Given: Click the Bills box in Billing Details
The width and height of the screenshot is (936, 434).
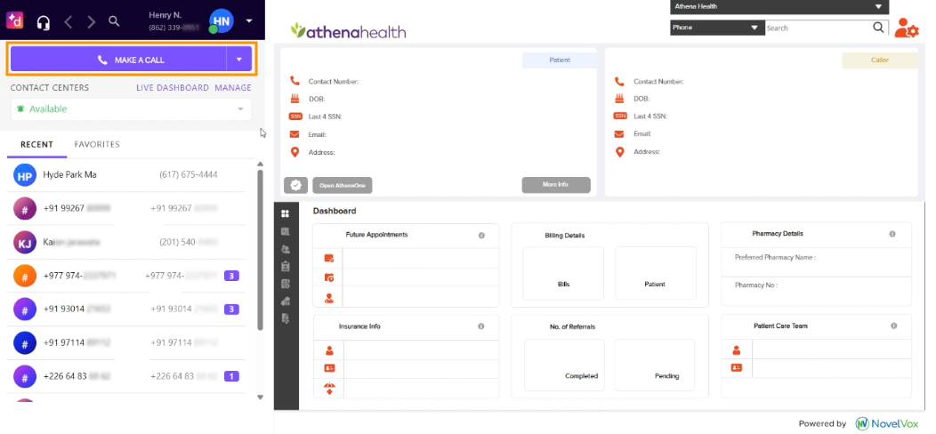Looking at the screenshot, I should pos(563,273).
